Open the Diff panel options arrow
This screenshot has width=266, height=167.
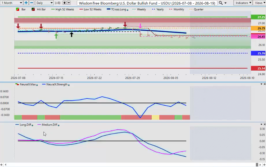coord(262,124)
